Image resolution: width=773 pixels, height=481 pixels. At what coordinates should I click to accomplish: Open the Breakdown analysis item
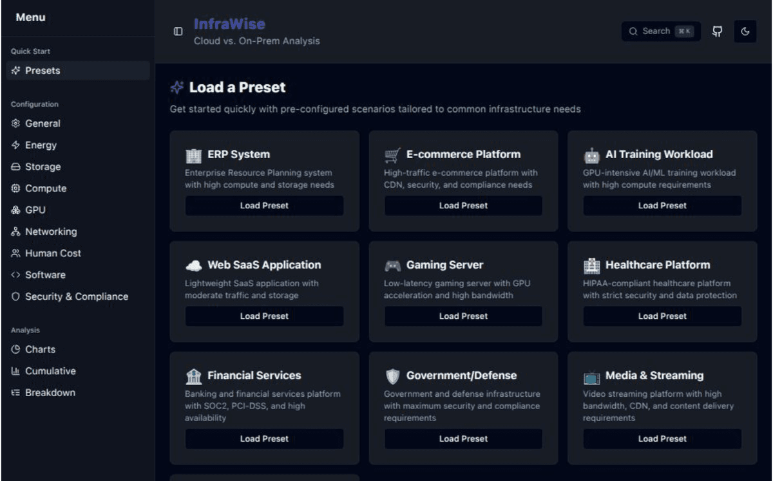[x=50, y=392]
